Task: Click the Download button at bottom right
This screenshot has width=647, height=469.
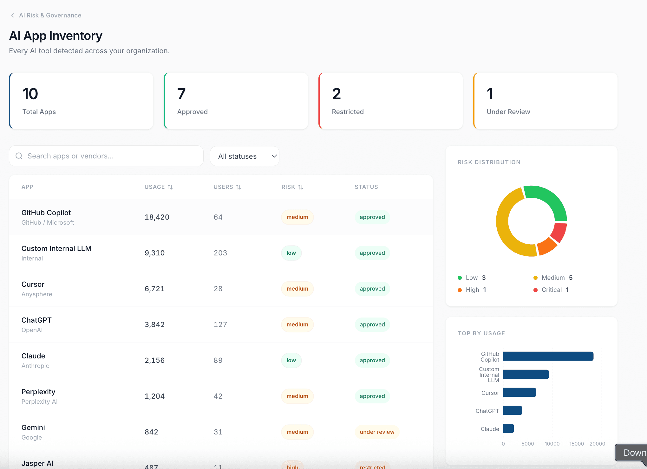Action: pyautogui.click(x=634, y=453)
